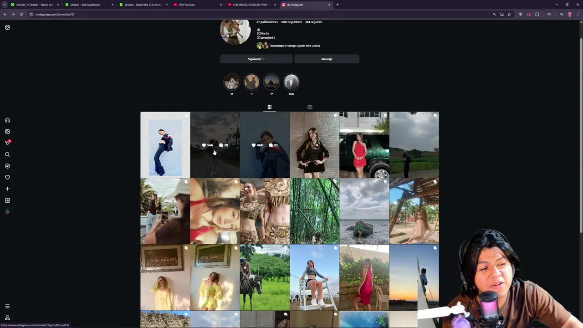583x328 pixels.
Task: Expand the Siguiendo dropdown button
Action: point(256,59)
